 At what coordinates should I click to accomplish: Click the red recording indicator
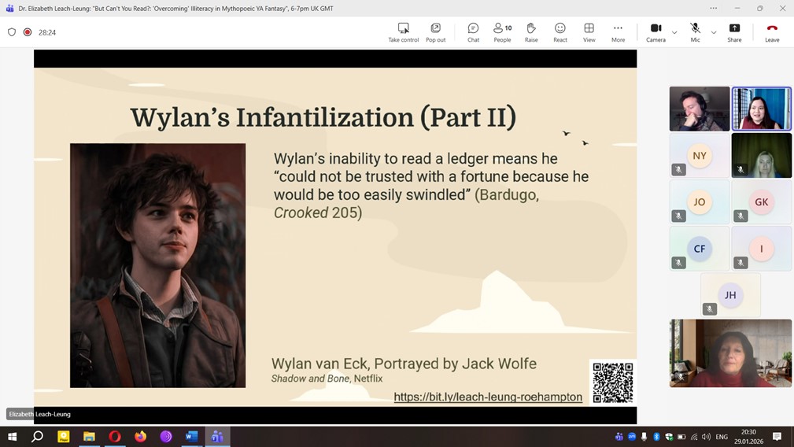pyautogui.click(x=28, y=32)
